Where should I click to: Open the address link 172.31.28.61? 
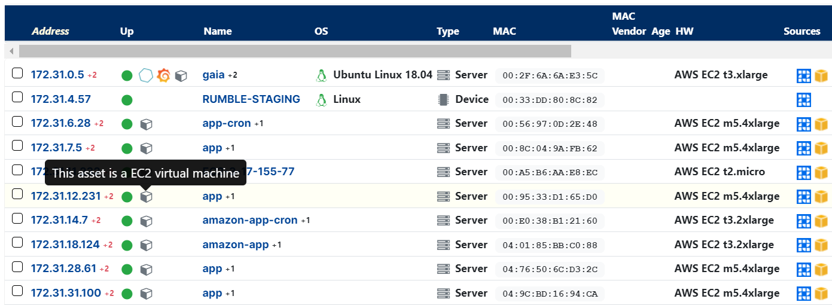[63, 269]
